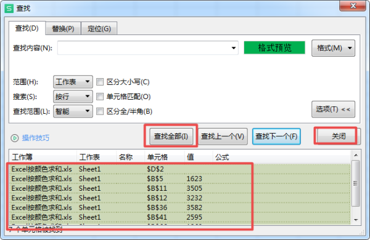Check the 单元格匹配(O) option

point(100,97)
